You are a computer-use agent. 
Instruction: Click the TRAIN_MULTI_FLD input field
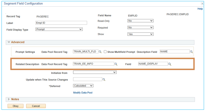(86, 52)
